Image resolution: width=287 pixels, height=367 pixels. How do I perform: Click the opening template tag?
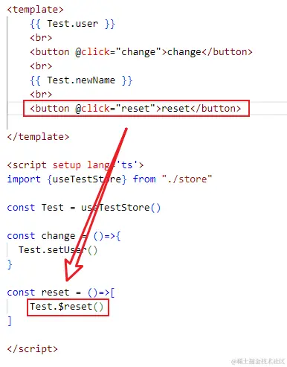click(x=35, y=10)
